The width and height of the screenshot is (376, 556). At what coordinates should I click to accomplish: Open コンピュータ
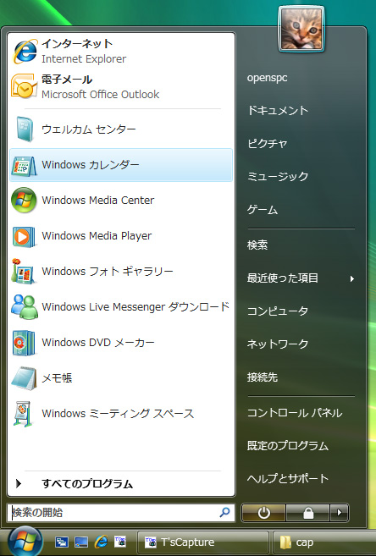click(278, 311)
